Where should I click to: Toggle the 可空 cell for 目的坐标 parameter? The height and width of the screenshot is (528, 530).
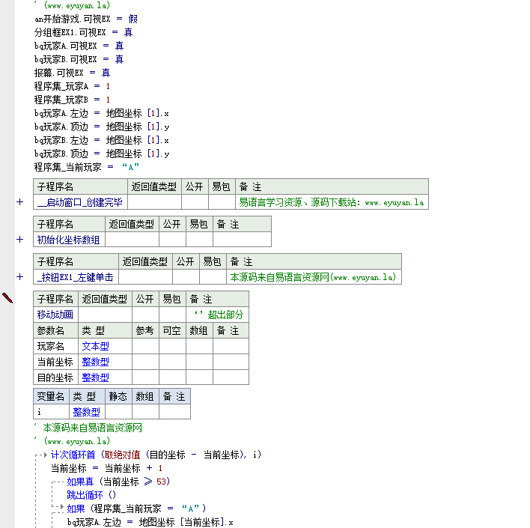pyautogui.click(x=172, y=377)
